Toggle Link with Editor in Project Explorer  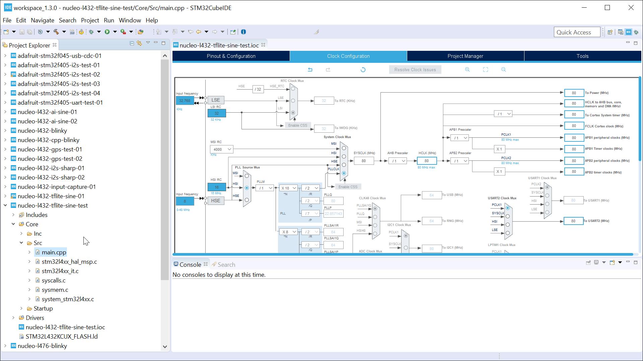pyautogui.click(x=139, y=43)
